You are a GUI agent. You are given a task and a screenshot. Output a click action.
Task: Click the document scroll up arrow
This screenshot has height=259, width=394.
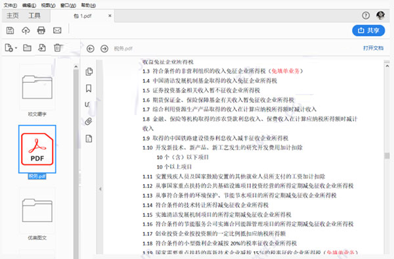(x=387, y=66)
